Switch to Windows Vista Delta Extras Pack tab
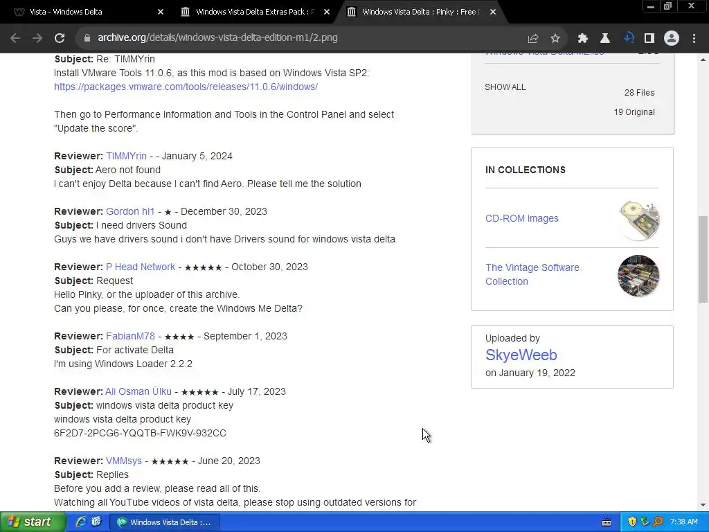709x532 pixels. click(x=255, y=12)
